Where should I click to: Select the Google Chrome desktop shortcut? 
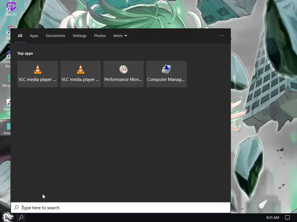pyautogui.click(x=8, y=35)
